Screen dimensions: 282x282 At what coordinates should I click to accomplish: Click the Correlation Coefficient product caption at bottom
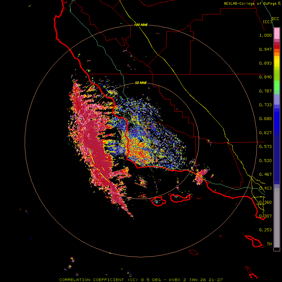[141, 280]
